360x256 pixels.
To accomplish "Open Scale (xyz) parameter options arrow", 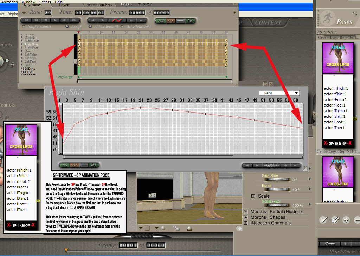I will pyautogui.click(x=310, y=204).
